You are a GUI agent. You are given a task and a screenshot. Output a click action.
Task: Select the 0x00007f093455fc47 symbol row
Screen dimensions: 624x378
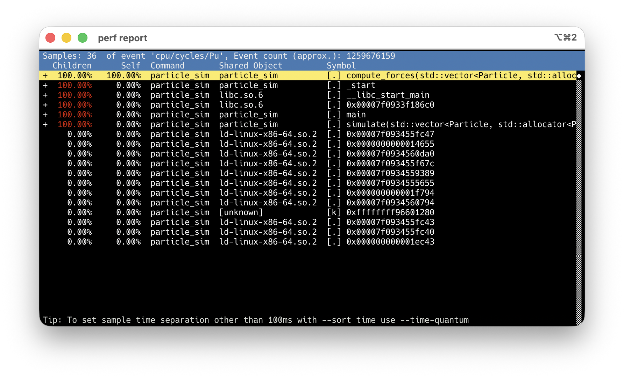(390, 134)
